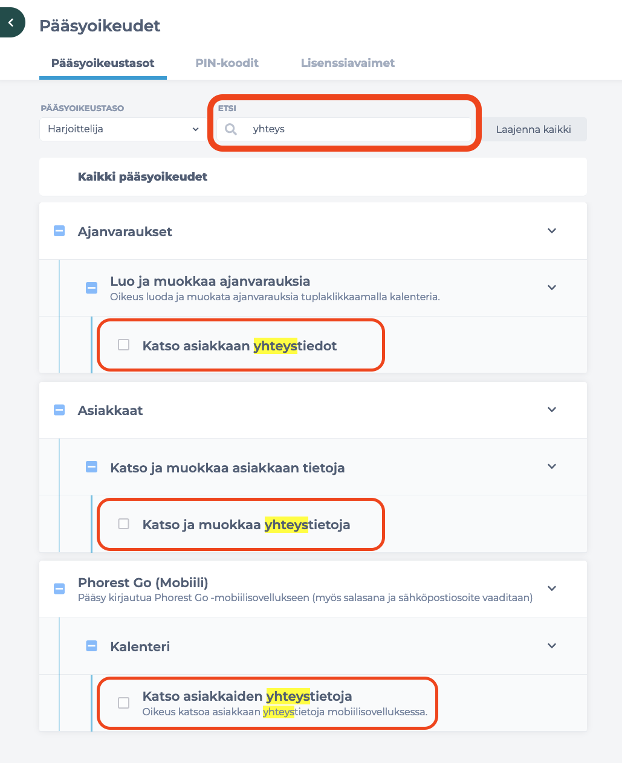
Task: Collapse the Ajanvaraukset section chevron
Action: click(x=551, y=231)
